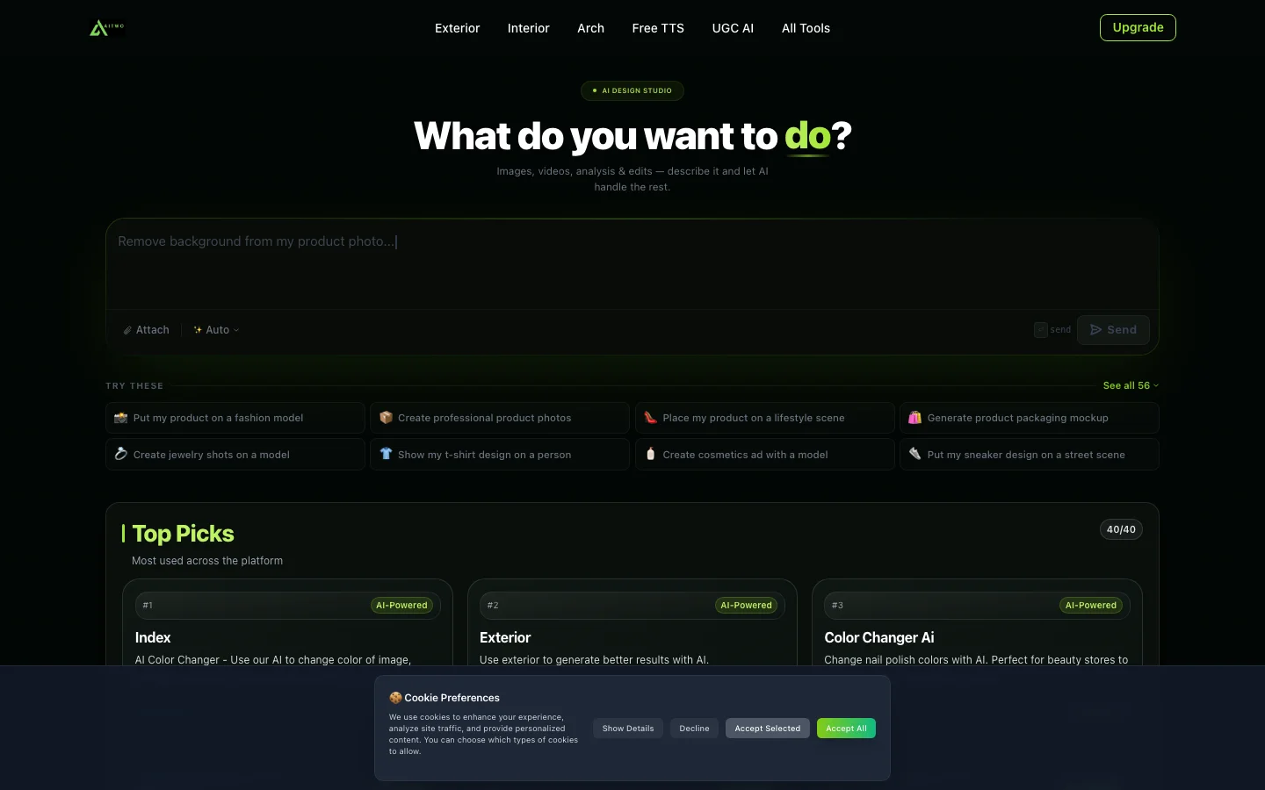1265x790 pixels.
Task: Click the 40/40 counter badge
Action: [1121, 529]
